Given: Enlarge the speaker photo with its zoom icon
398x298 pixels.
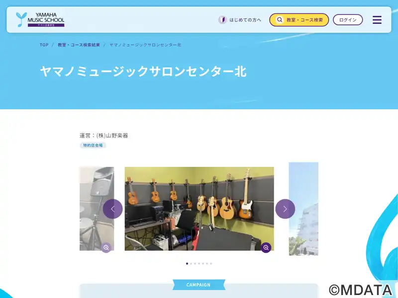Looking at the screenshot, I should (106, 247).
